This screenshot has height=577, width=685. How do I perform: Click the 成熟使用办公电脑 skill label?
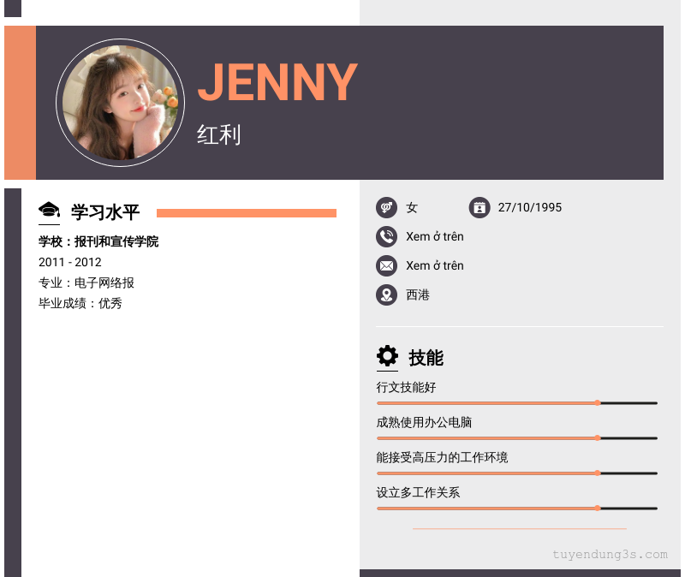(x=424, y=422)
